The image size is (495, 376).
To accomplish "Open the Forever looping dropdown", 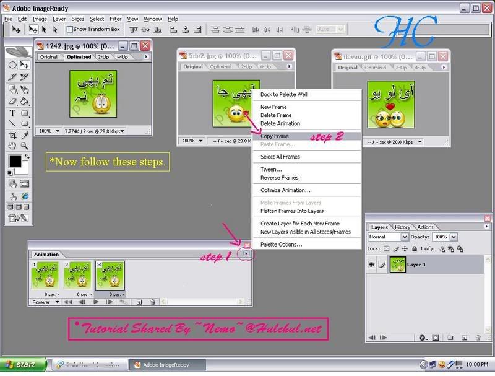I will [45, 302].
